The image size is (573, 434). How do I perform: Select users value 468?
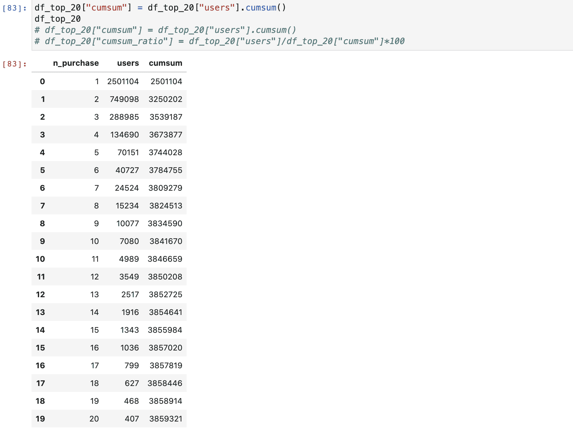pos(132,401)
